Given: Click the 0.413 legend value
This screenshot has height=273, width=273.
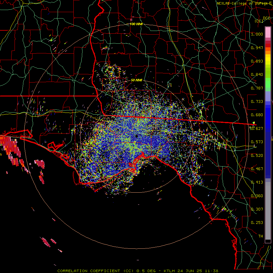Looking at the screenshot, I should click(x=257, y=182).
